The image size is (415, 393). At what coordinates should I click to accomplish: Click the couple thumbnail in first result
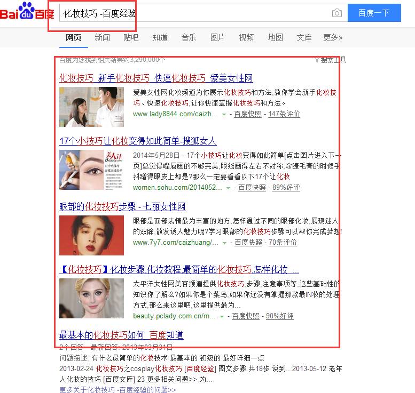tap(91, 107)
